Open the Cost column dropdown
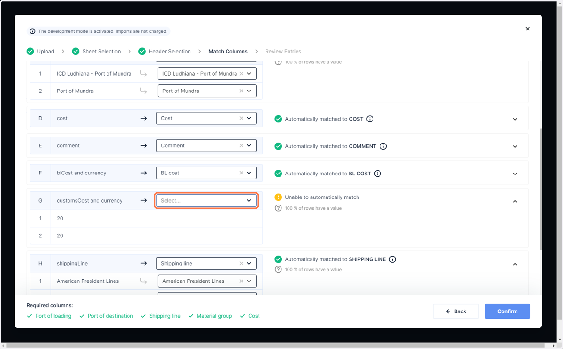Viewport: 563px width, 349px height. pos(249,118)
